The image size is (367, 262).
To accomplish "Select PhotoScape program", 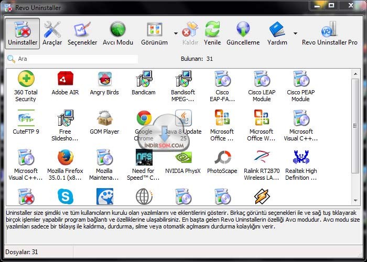I will point(222,161).
